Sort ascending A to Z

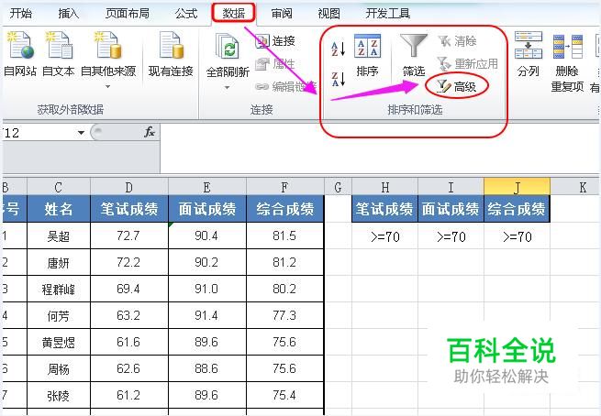(x=338, y=49)
